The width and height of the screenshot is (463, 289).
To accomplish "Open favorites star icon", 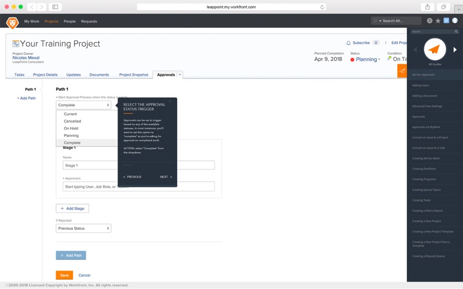I will pyautogui.click(x=438, y=21).
